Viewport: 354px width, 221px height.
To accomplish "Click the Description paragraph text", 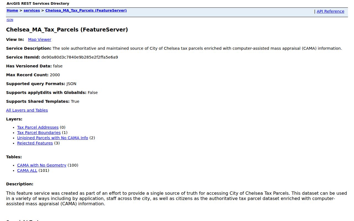I will coord(176,199).
